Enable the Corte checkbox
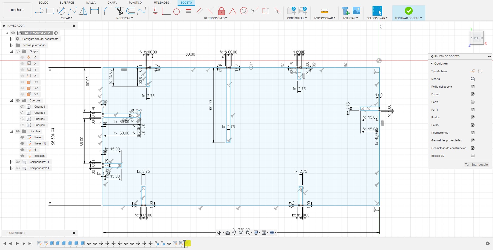Screen dimensions: 493x250 coord(473,102)
